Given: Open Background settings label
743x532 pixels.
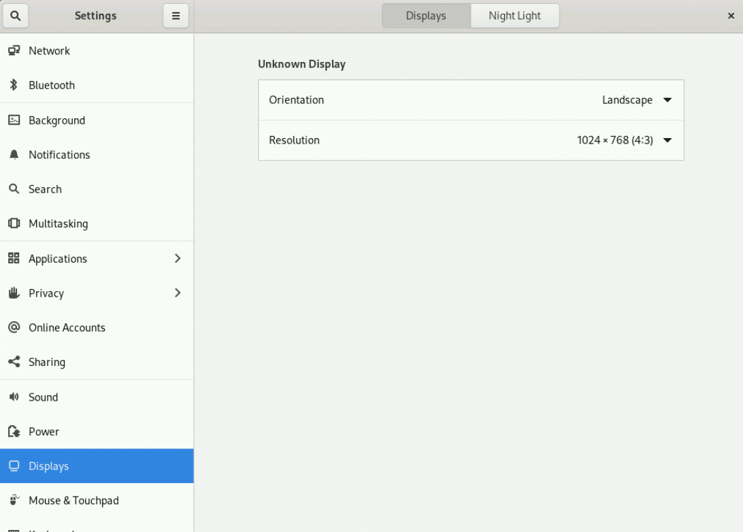Looking at the screenshot, I should click(57, 120).
